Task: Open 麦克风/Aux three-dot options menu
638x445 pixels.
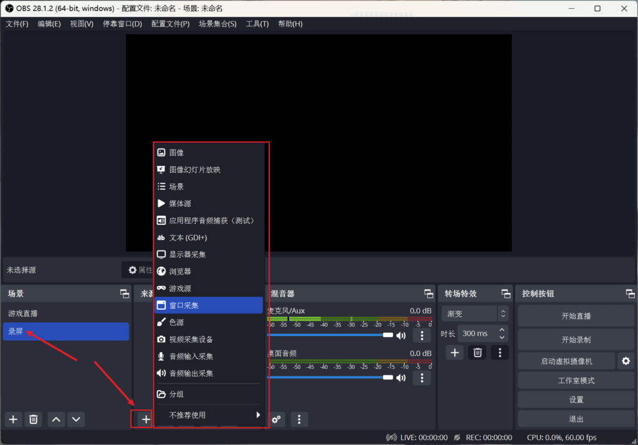Action: point(422,335)
